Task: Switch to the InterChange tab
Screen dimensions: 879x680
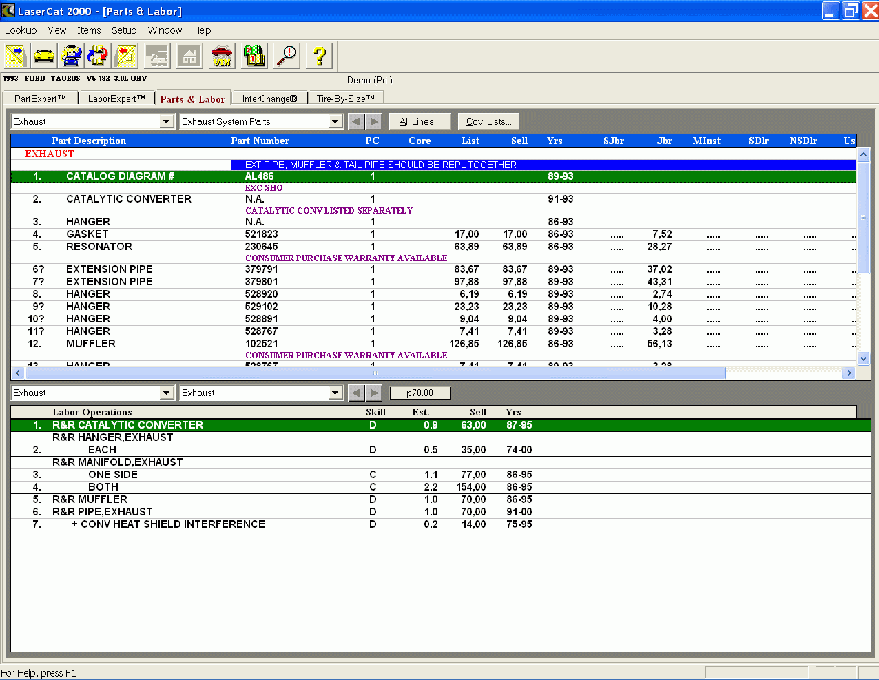Action: coord(269,99)
